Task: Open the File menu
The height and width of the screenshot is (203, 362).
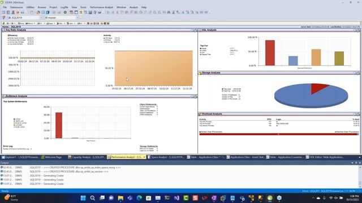Action: (5, 7)
